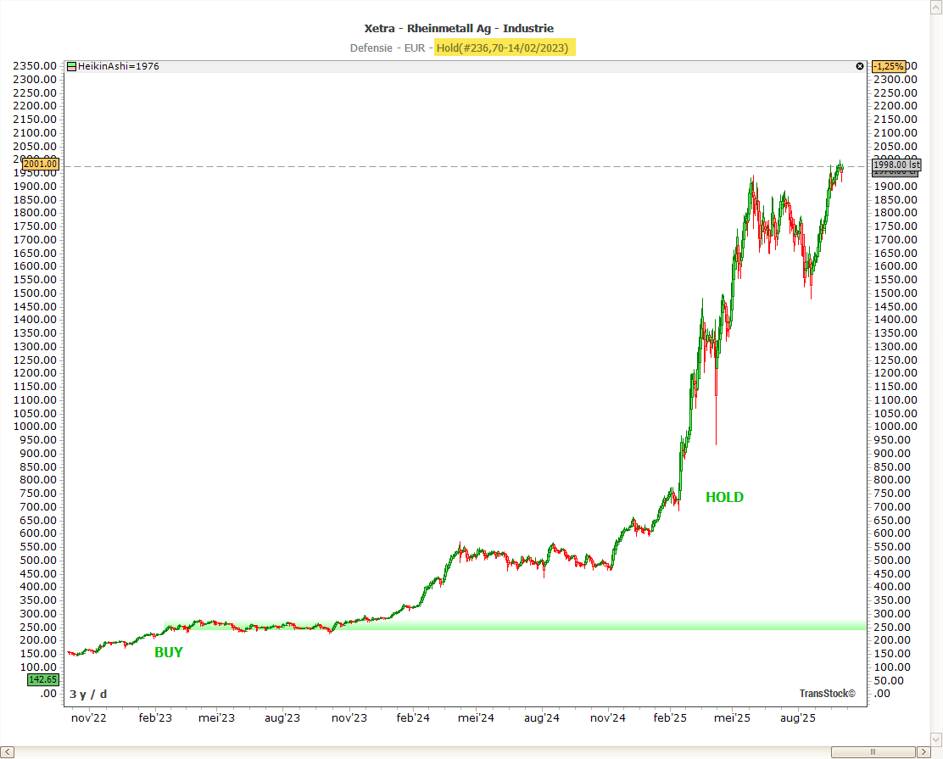
Task: Click the nov'24 date axis label
Action: click(607, 718)
